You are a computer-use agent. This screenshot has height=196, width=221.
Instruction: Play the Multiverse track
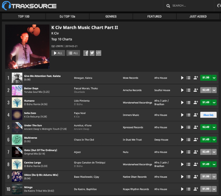[x=182, y=140]
